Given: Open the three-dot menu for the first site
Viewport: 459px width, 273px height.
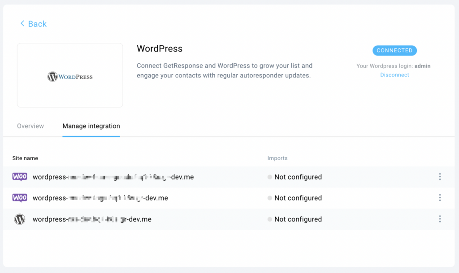Looking at the screenshot, I should (x=440, y=177).
